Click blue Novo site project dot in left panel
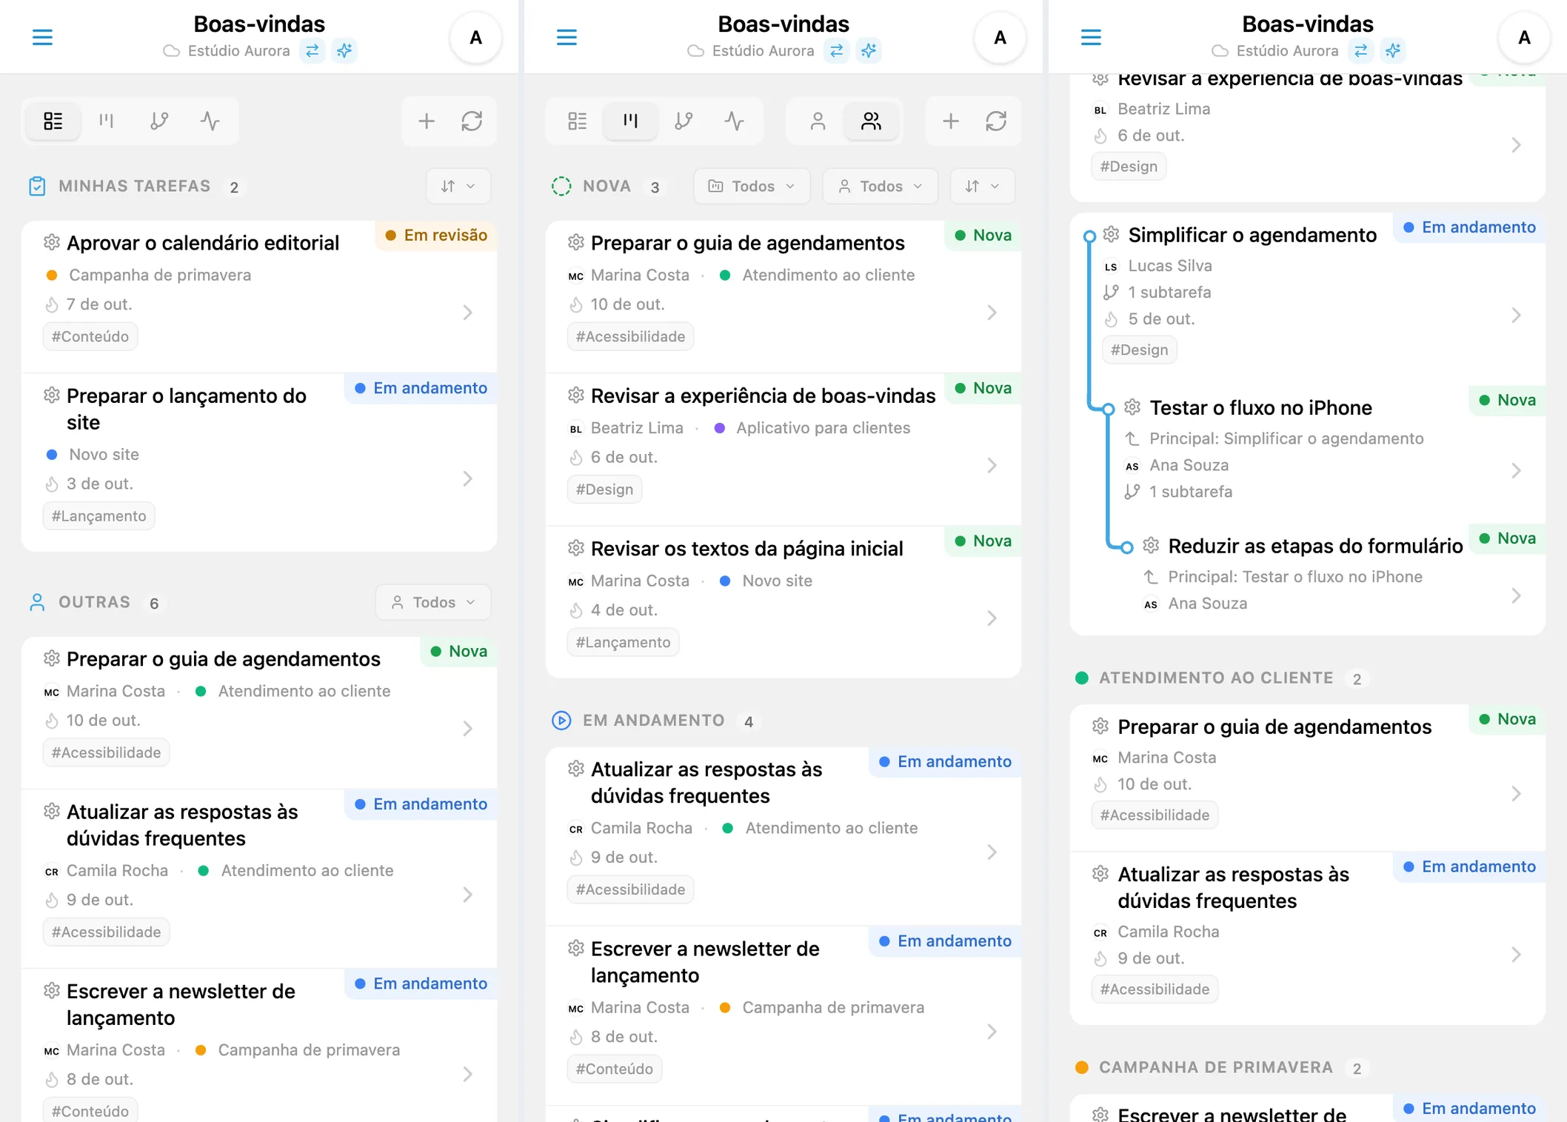This screenshot has width=1567, height=1122. coord(52,454)
